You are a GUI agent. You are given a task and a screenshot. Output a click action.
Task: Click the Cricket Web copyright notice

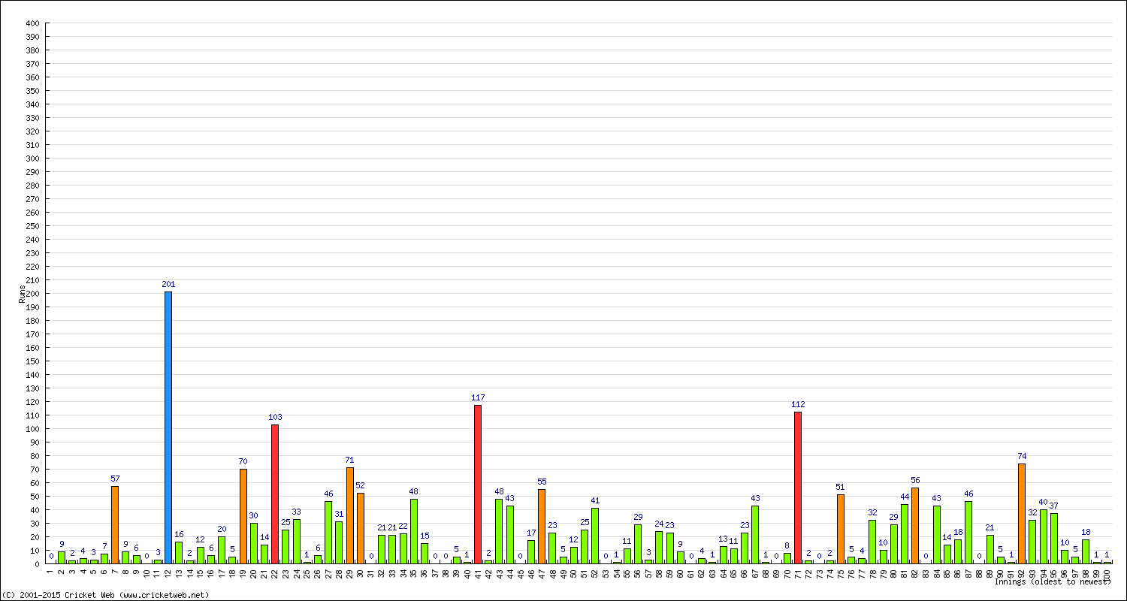tap(106, 595)
